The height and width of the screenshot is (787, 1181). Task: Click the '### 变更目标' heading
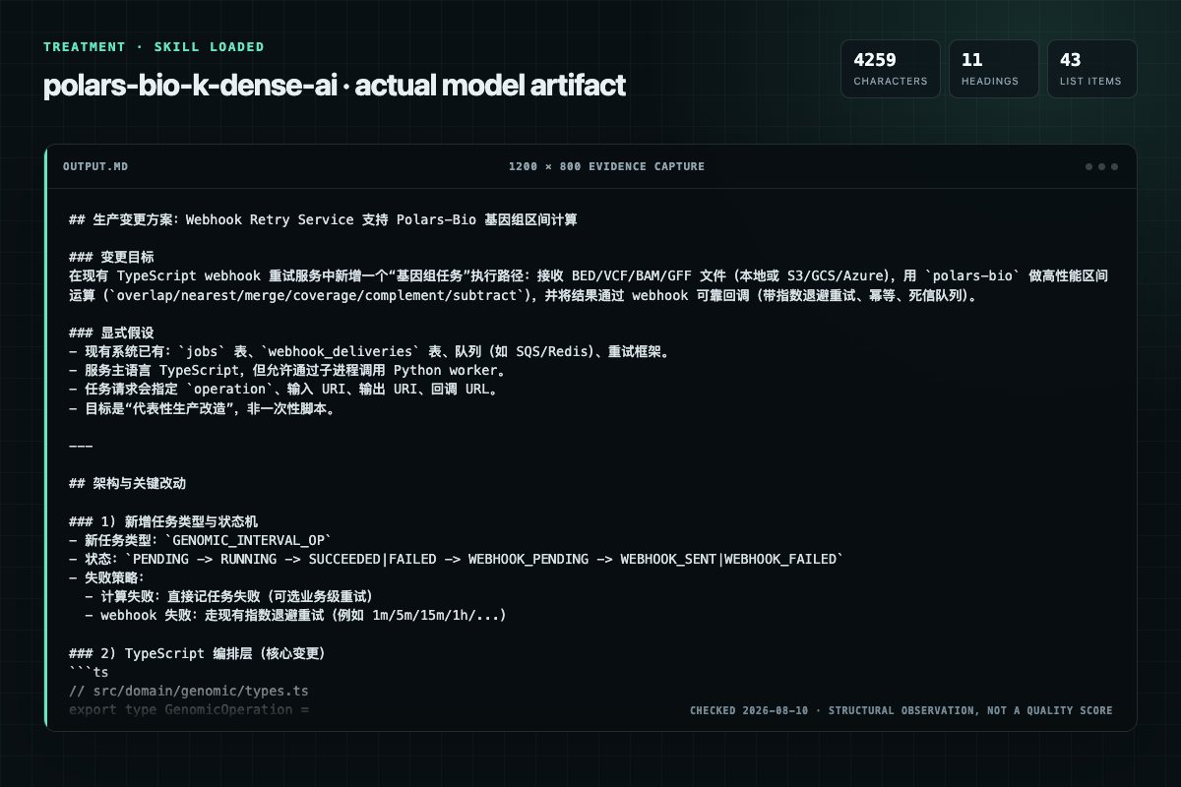(111, 258)
